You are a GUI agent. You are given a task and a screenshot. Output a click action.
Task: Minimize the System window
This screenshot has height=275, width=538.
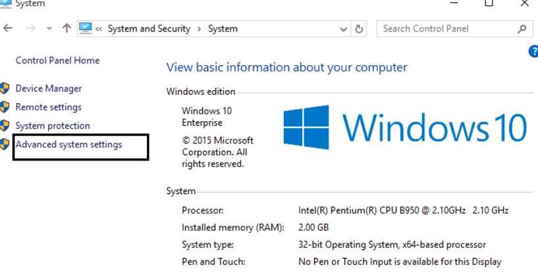tap(454, 3)
